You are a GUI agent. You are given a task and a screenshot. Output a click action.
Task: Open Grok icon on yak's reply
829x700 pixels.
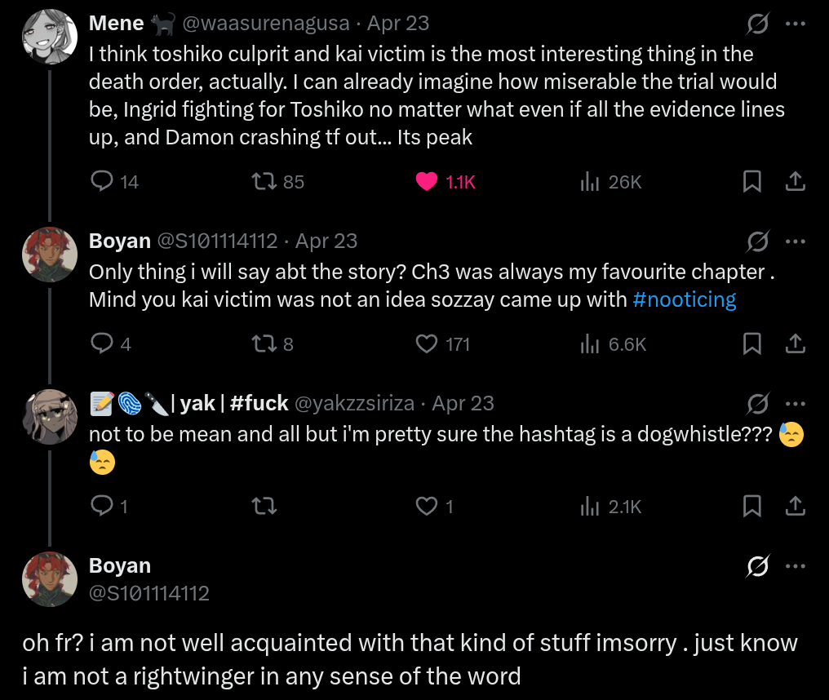758,403
